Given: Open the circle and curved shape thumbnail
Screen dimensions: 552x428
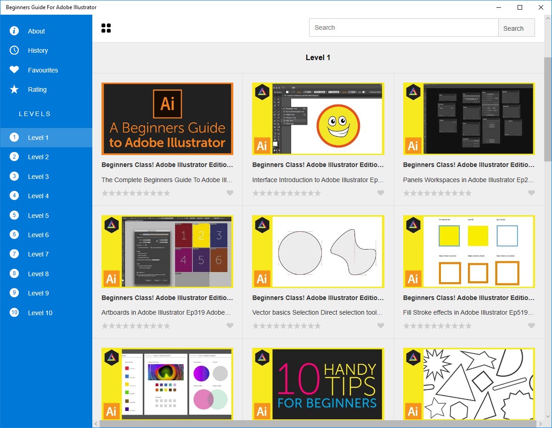Looking at the screenshot, I should pyautogui.click(x=318, y=251).
